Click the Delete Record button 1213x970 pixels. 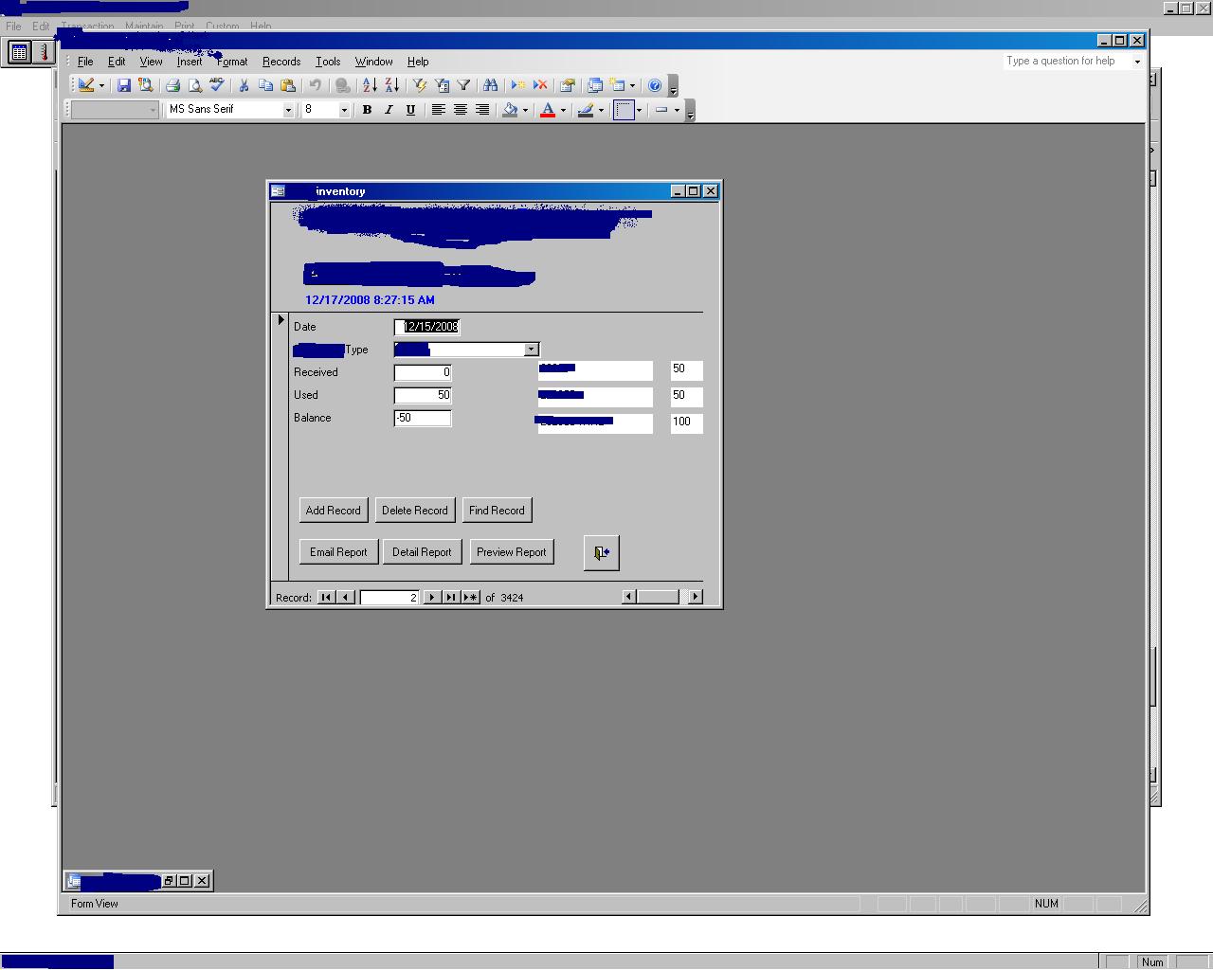point(415,511)
